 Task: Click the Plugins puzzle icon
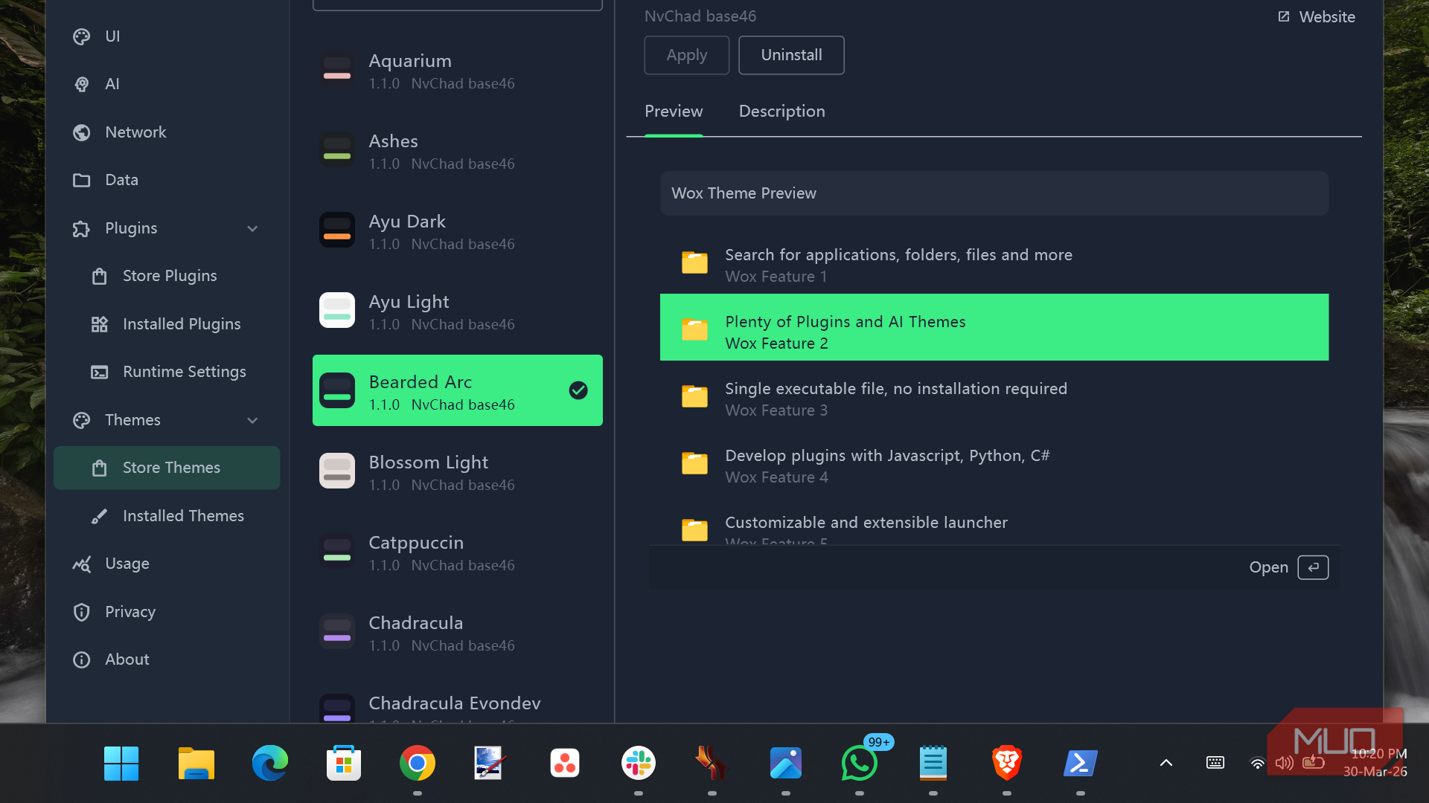[82, 228]
